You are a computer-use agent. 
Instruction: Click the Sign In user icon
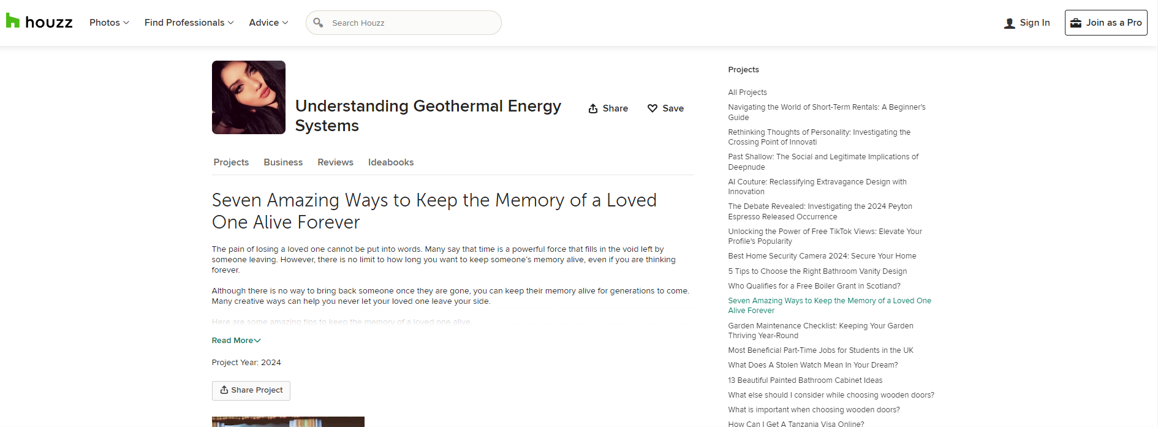(1009, 23)
